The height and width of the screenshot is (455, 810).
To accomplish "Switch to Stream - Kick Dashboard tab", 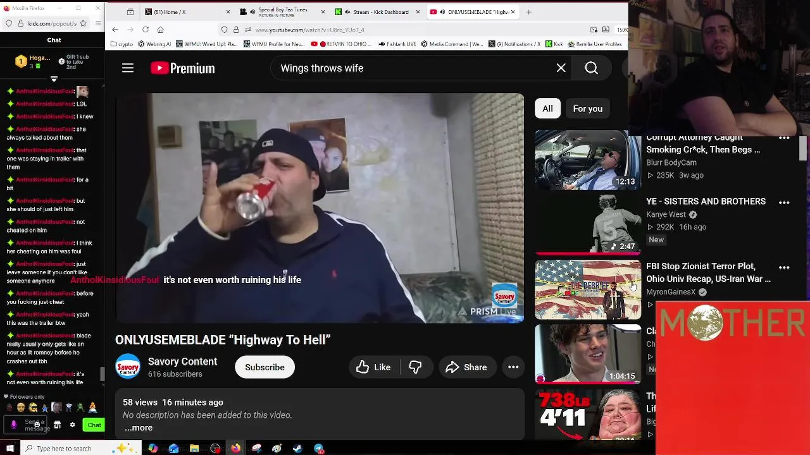I will (x=377, y=12).
